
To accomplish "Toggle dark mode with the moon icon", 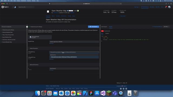I will click(15, 7).
